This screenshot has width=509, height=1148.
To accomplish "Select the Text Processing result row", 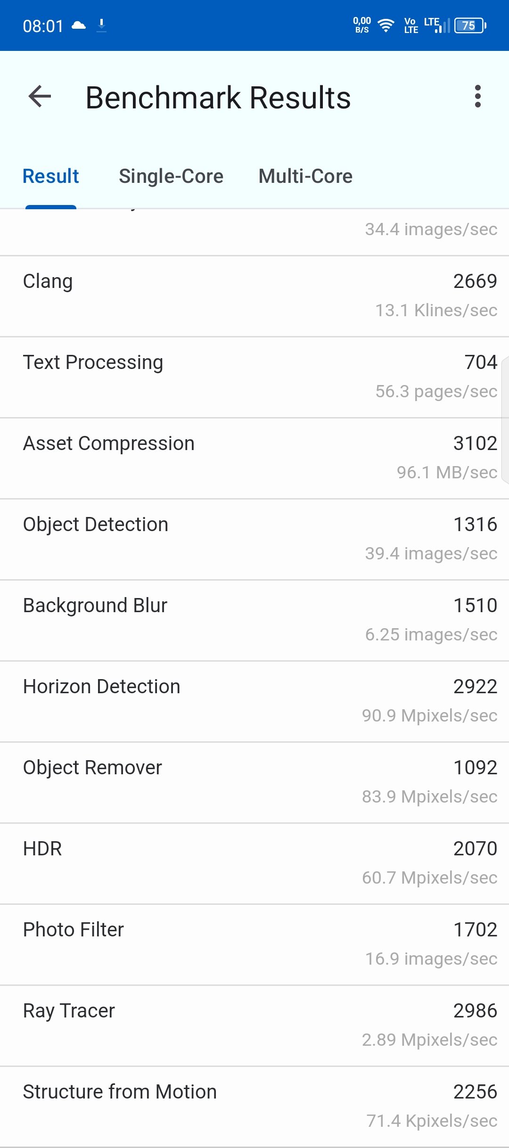I will point(254,377).
